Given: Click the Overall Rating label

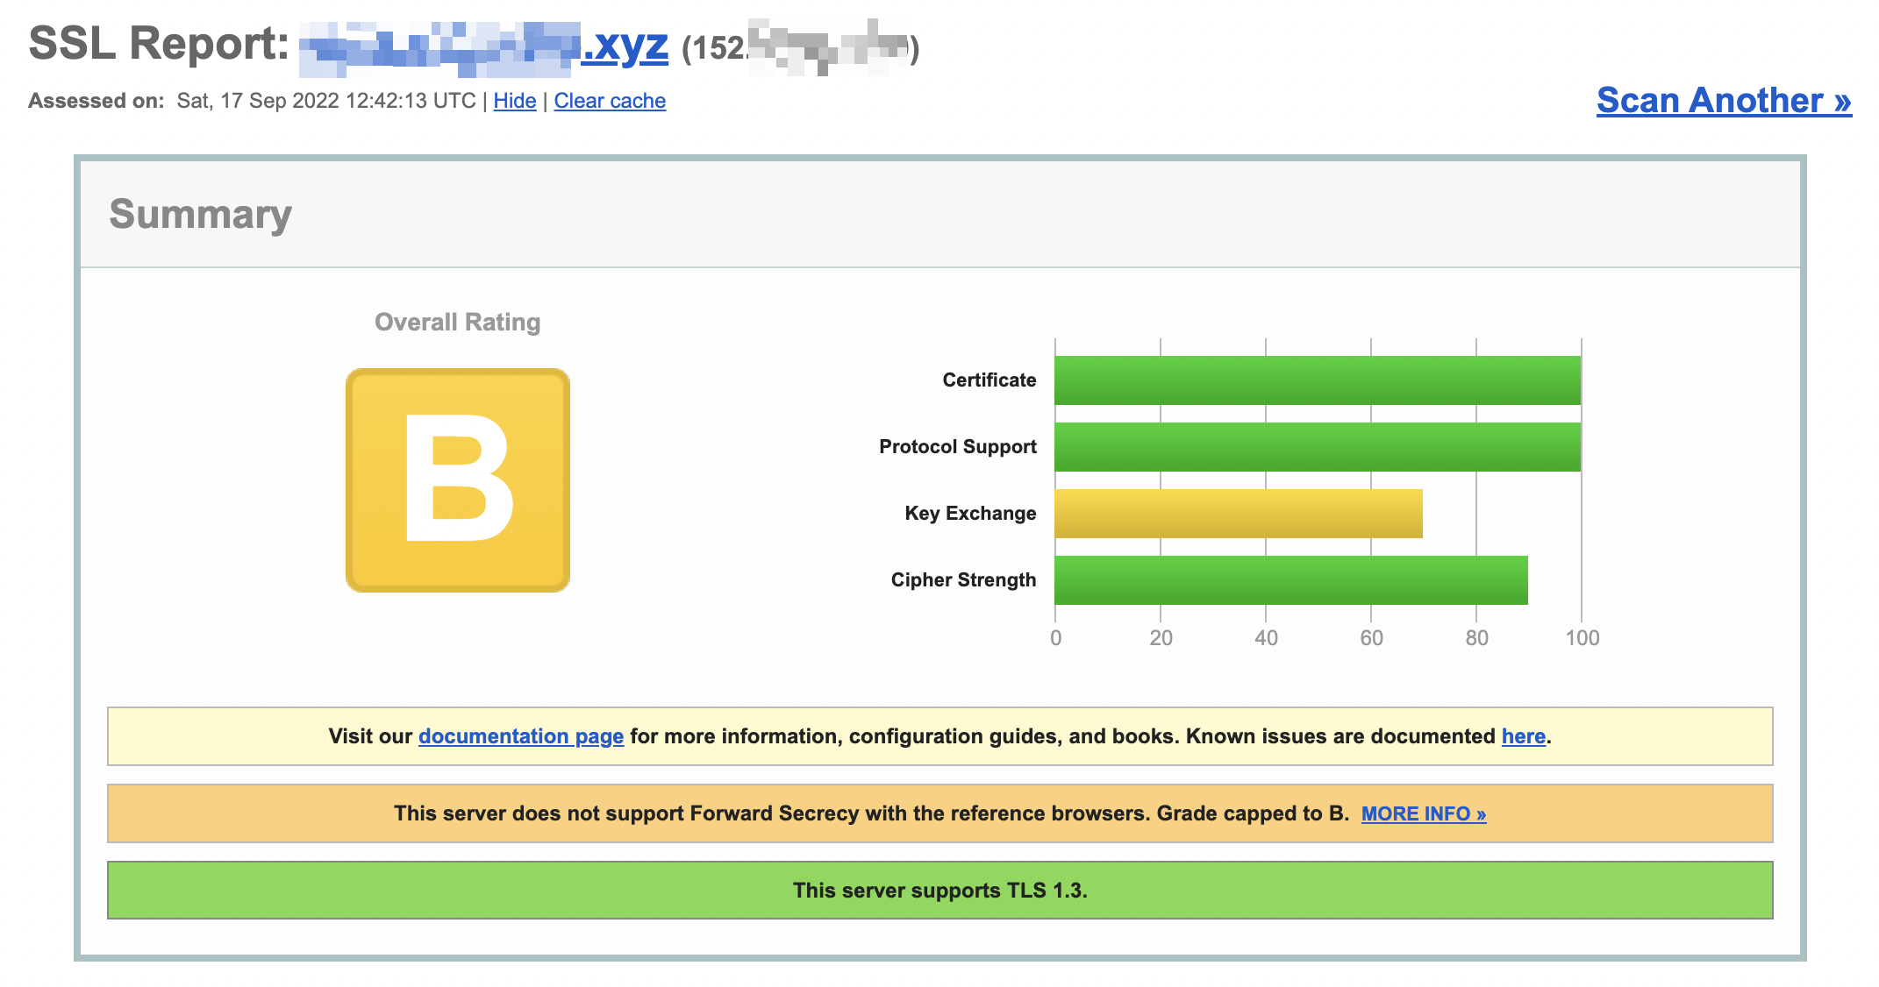Looking at the screenshot, I should 457,322.
